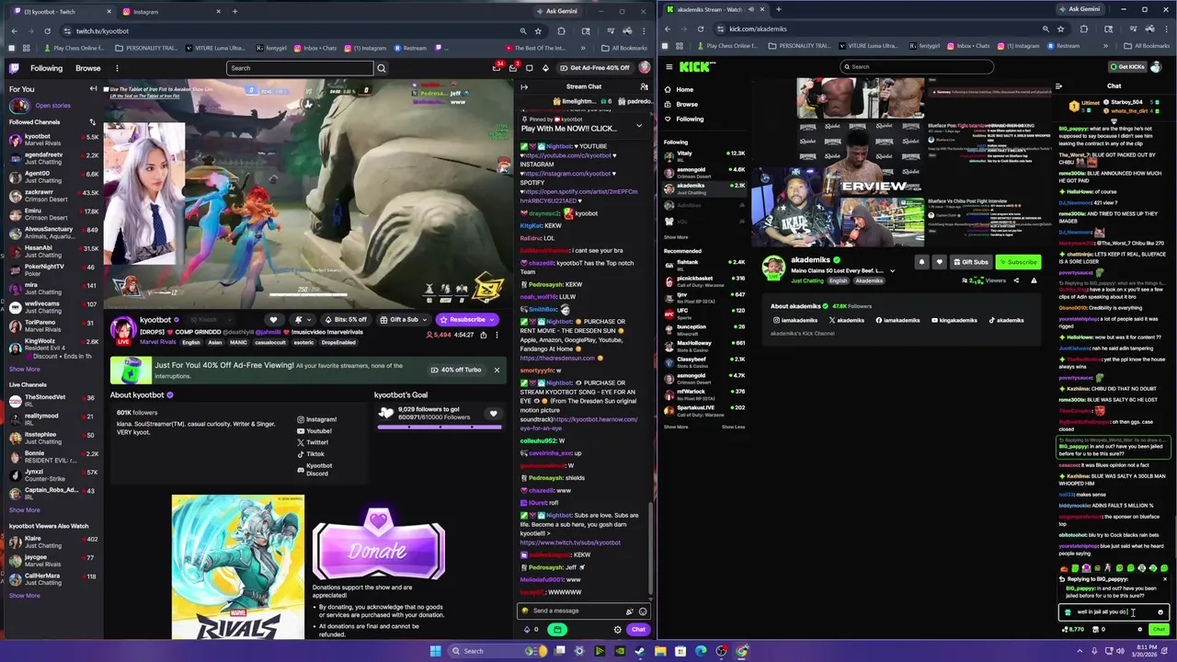Open Kick hamburger menu
The width and height of the screenshot is (1177, 662).
pos(669,66)
